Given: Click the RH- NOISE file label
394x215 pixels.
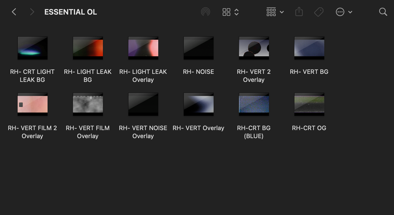Looking at the screenshot, I should coord(198,72).
